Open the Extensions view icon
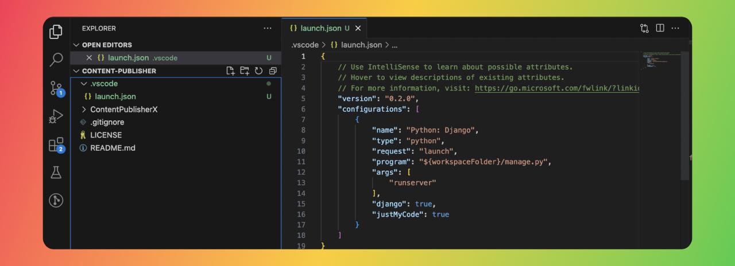 point(56,144)
